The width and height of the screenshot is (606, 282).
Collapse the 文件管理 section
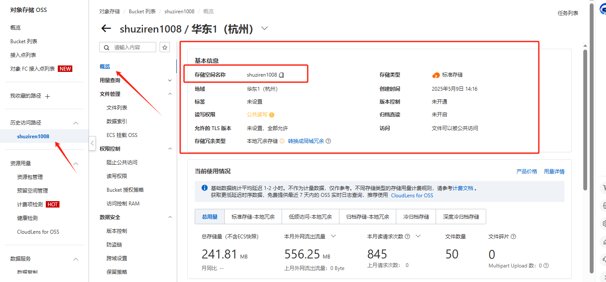[x=170, y=94]
